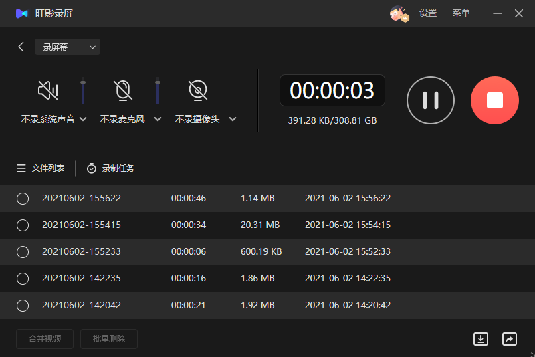The height and width of the screenshot is (357, 535).
Task: Toggle the muted system sound speaker icon
Action: 47,90
